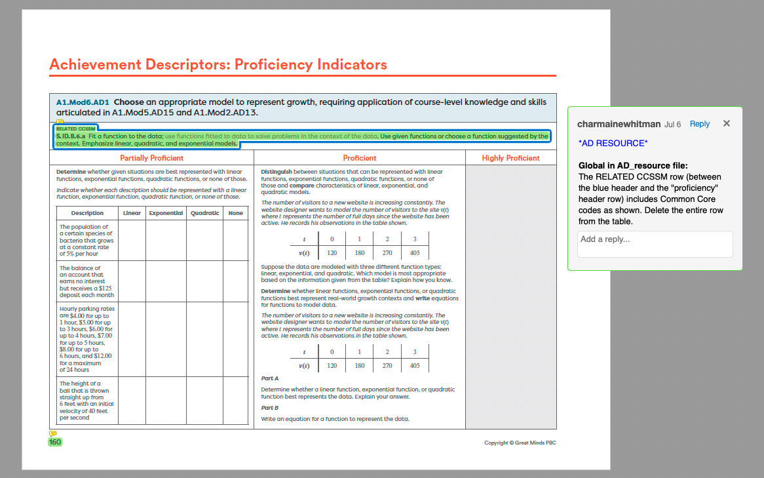This screenshot has height=478, width=764.
Task: Click the empty gray Highly Proficient cell
Action: point(510,295)
